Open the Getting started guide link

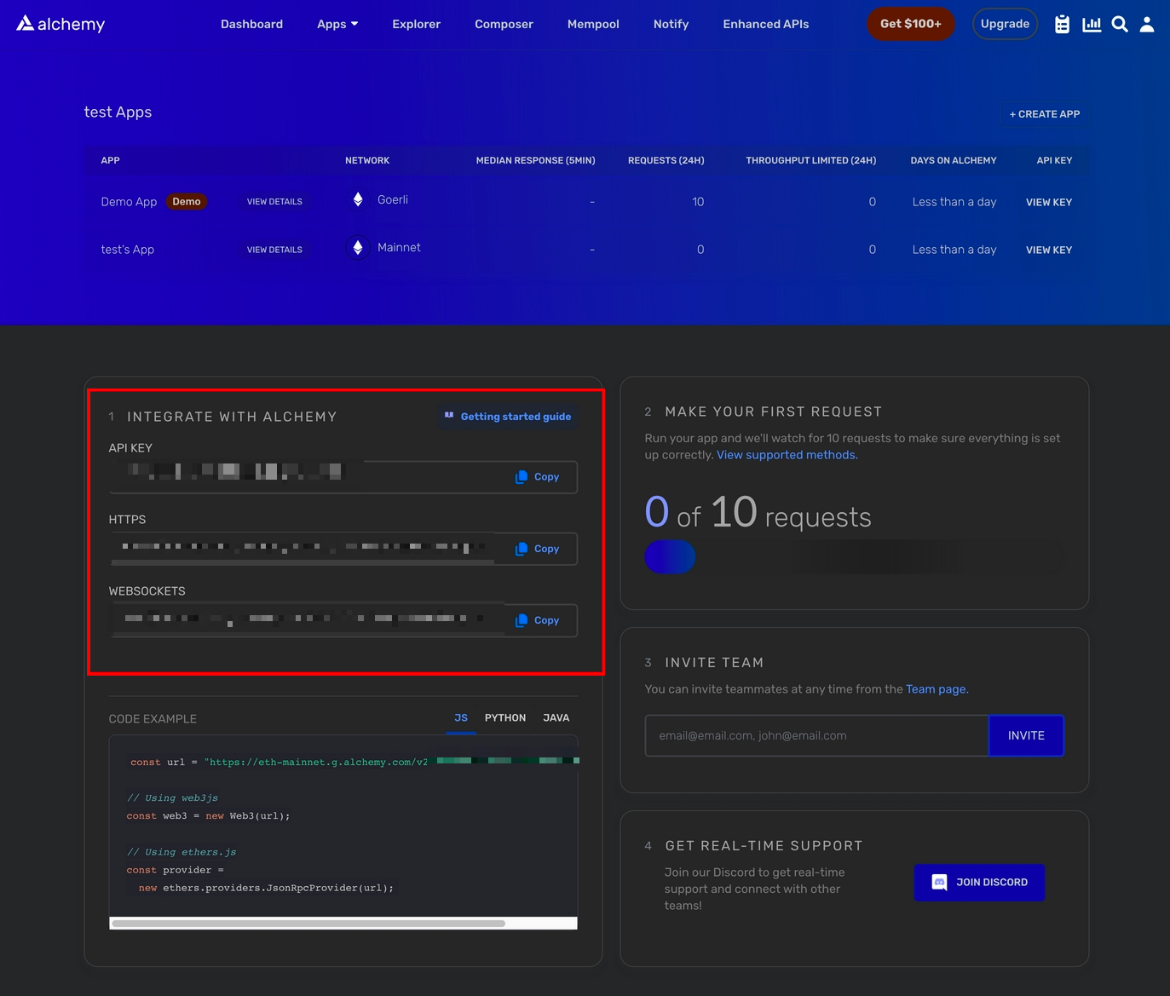tap(508, 417)
